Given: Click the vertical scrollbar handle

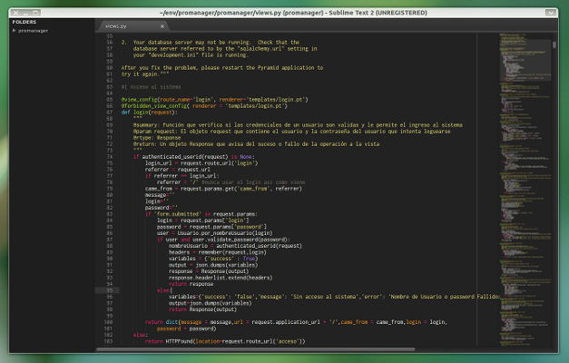Looking at the screenshot, I should [554, 44].
